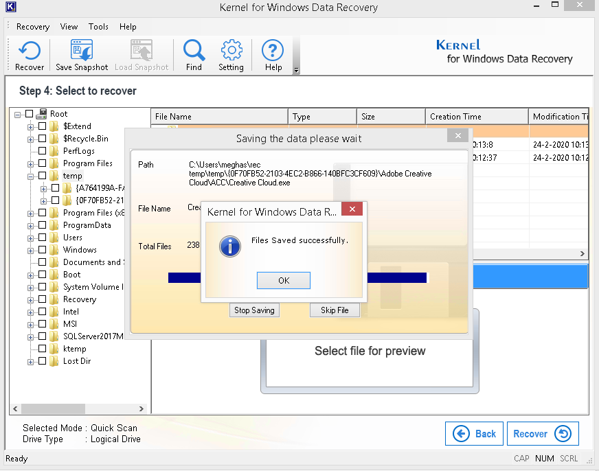
Task: Select the Boot folder icon
Action: [x=54, y=275]
